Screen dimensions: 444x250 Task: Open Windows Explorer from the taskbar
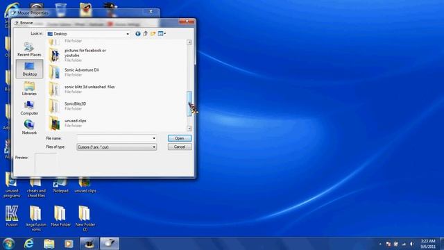49,244
